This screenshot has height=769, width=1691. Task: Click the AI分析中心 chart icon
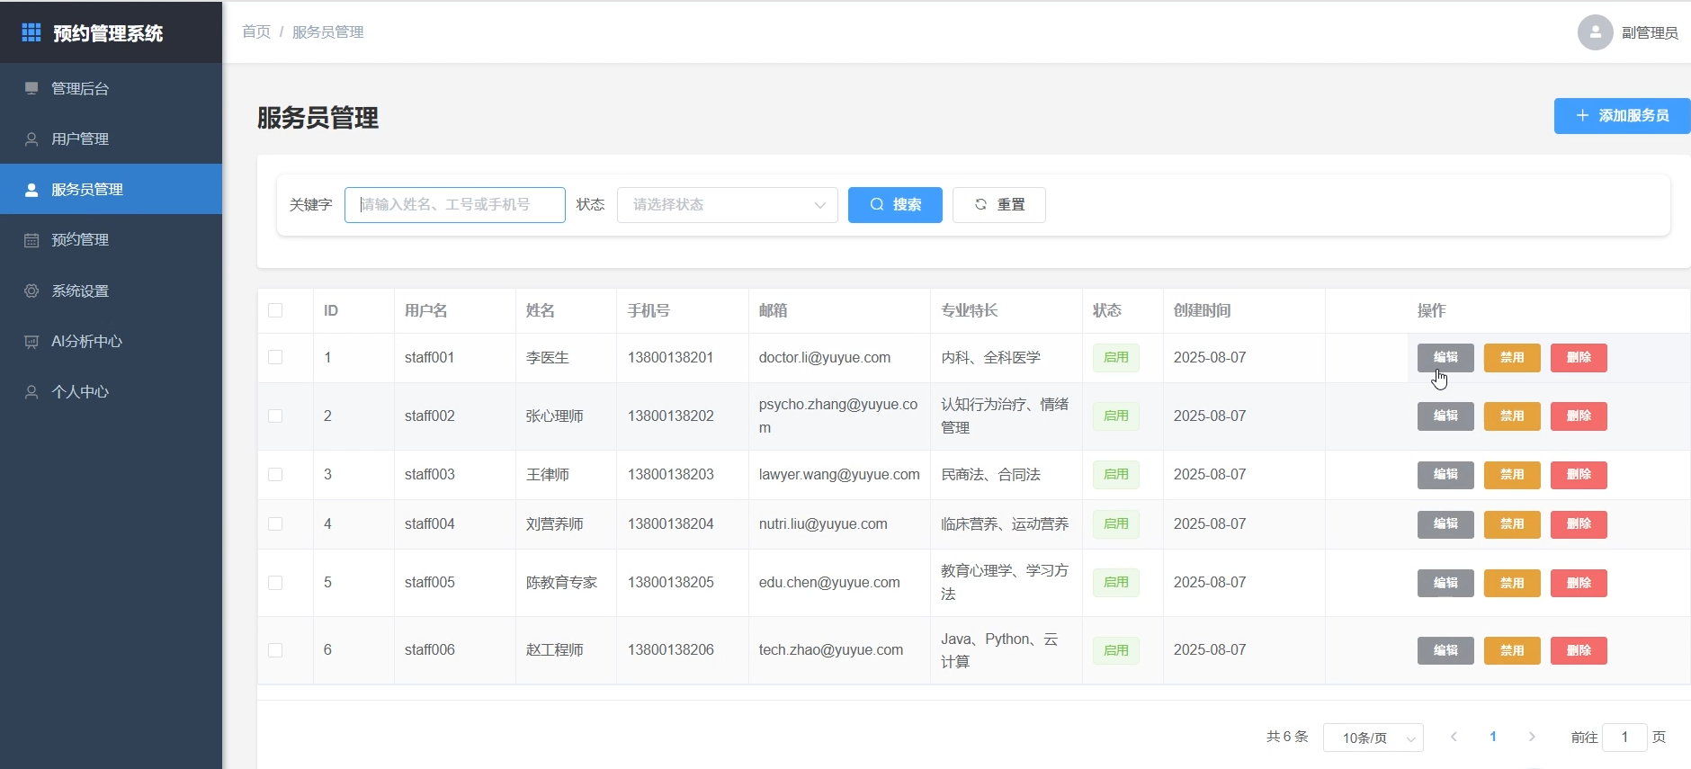coord(31,341)
